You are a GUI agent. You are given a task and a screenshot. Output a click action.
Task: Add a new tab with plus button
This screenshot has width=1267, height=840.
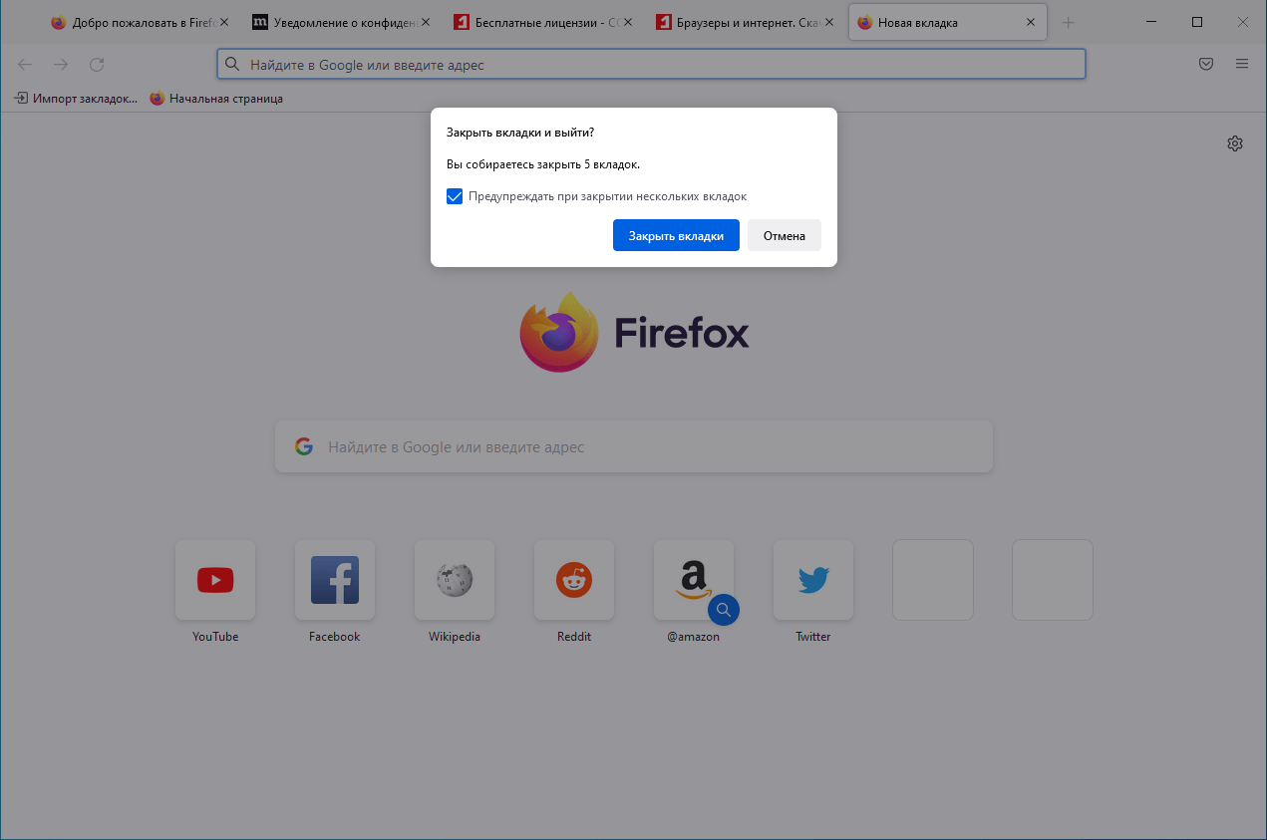click(x=1069, y=23)
